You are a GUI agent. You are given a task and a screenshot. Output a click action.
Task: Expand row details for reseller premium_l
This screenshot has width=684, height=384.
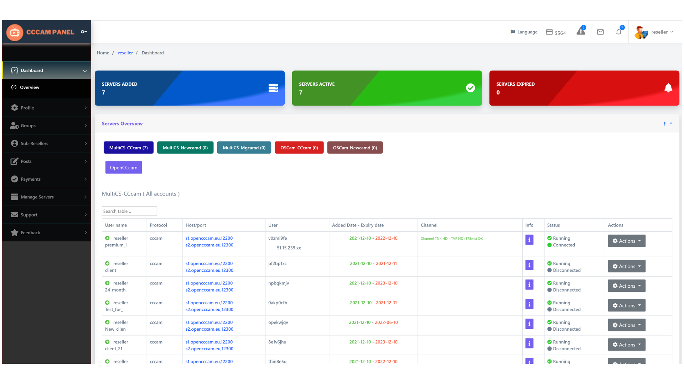pyautogui.click(x=107, y=238)
